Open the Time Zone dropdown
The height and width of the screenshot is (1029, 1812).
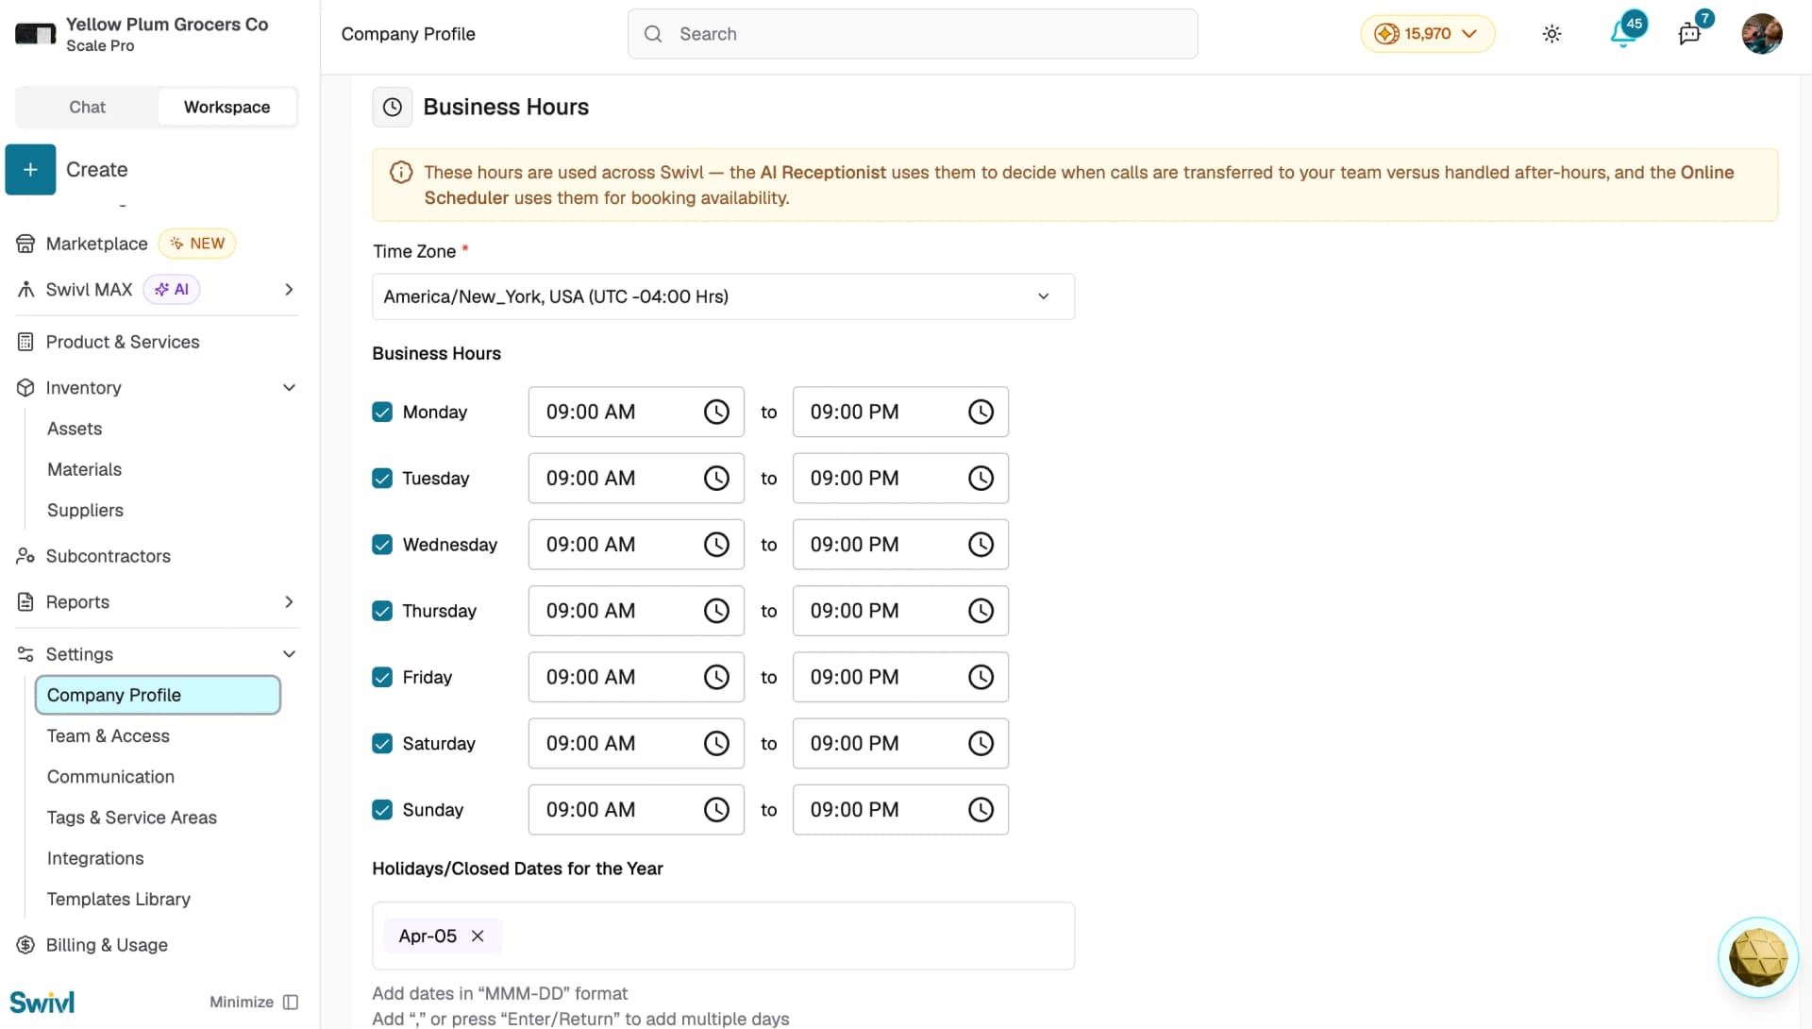point(723,296)
